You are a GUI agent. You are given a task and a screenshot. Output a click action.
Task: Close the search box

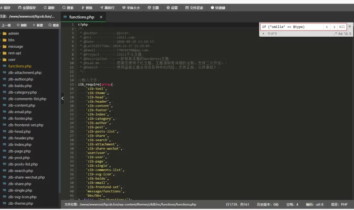(350, 27)
